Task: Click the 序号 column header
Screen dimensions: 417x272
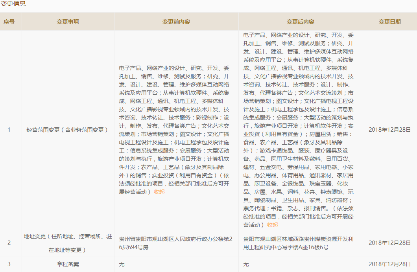Action: click(9, 22)
